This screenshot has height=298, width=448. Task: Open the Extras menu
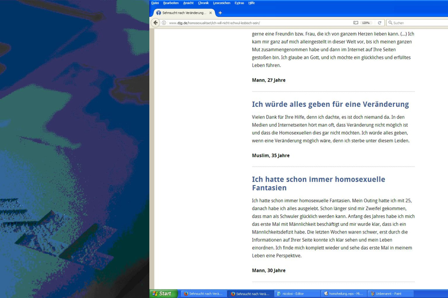[239, 3]
